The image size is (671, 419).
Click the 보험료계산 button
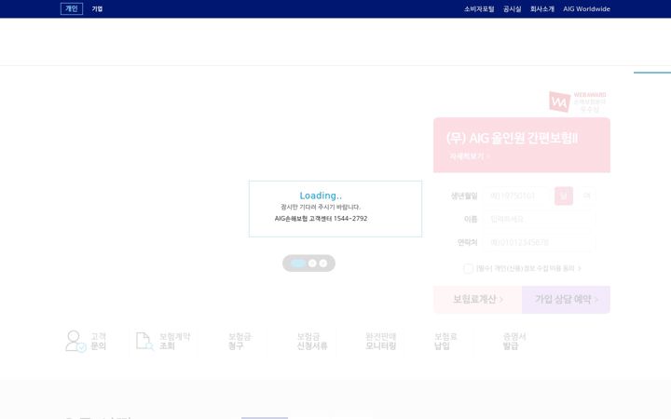coord(477,299)
